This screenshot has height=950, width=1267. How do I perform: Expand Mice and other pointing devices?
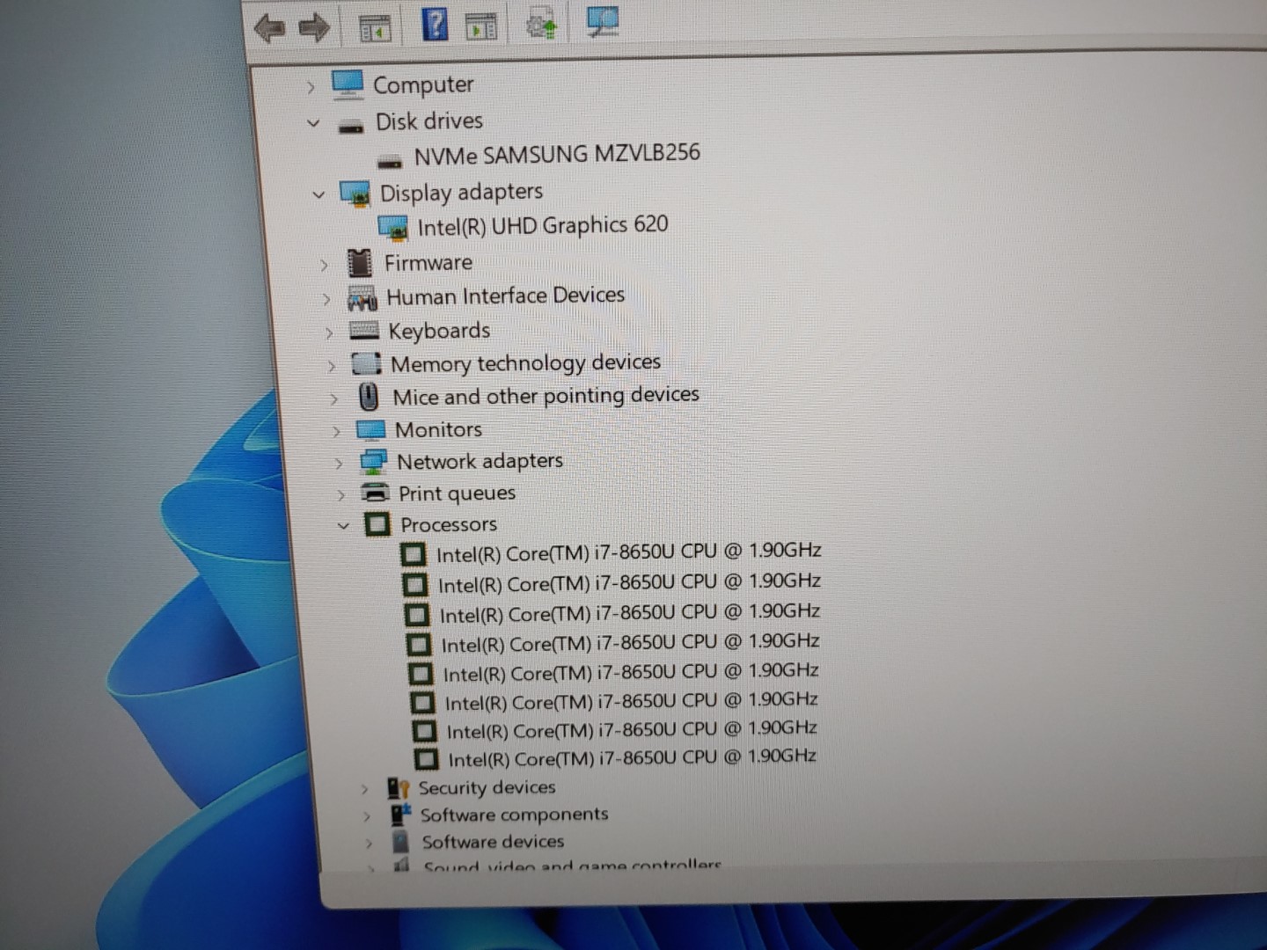click(x=334, y=399)
